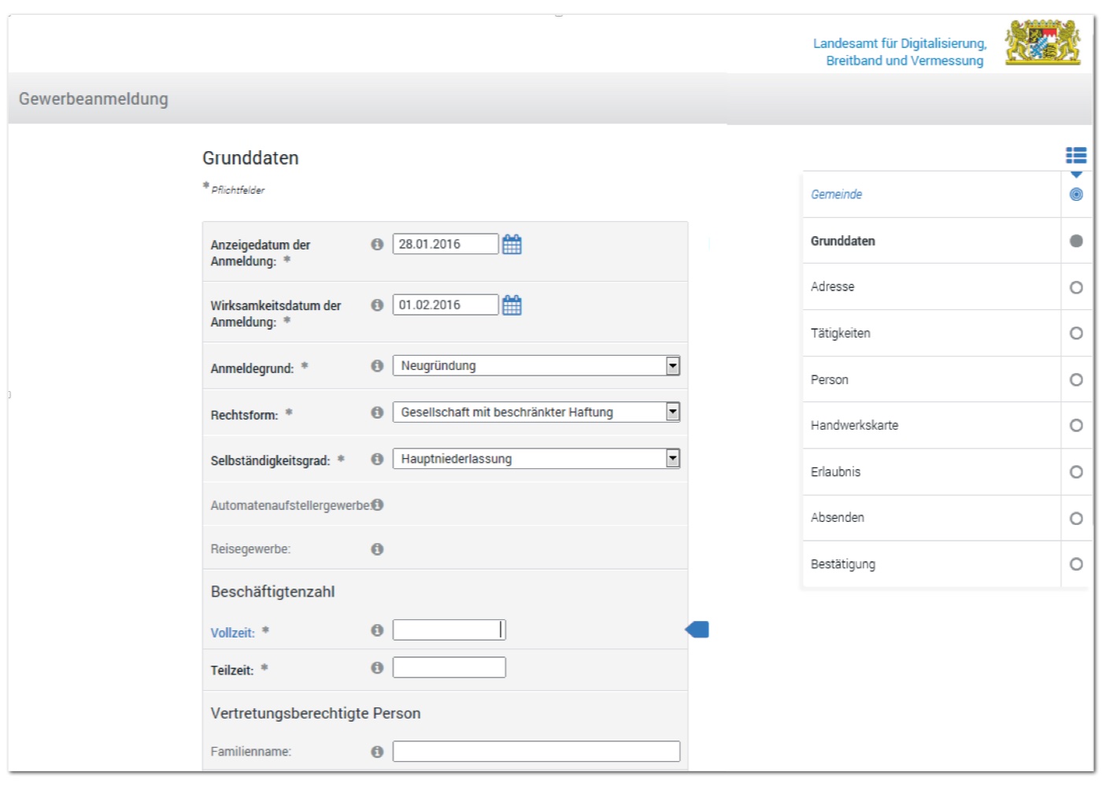The height and width of the screenshot is (787, 1102).
Task: Click info icon for Selbständigkeitsgrad
Action: 377,459
